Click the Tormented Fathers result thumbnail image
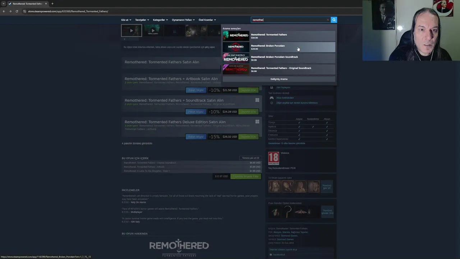Screen dimensions: 460x259 236,36
